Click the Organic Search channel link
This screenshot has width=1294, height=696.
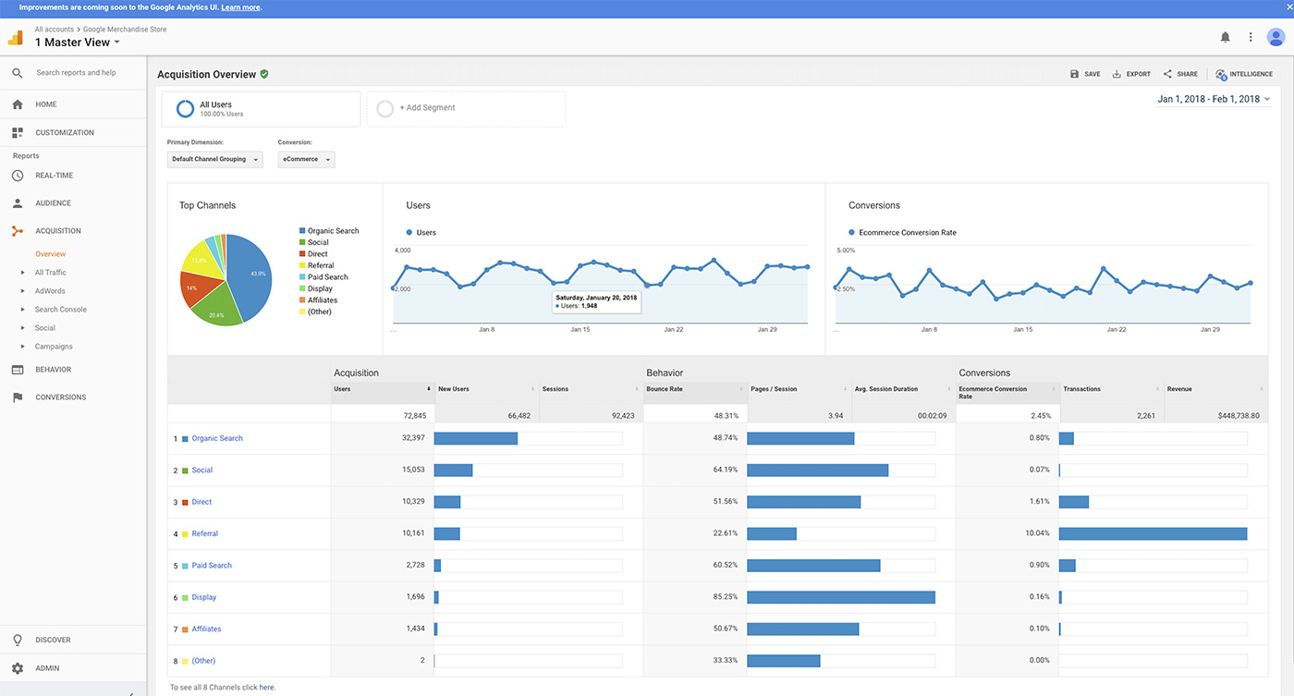pyautogui.click(x=217, y=438)
